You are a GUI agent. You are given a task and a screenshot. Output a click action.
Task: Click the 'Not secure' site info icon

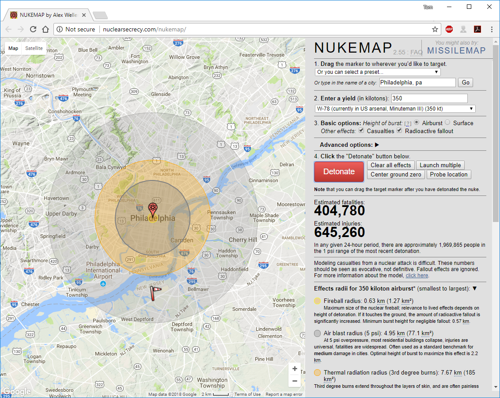(60, 29)
